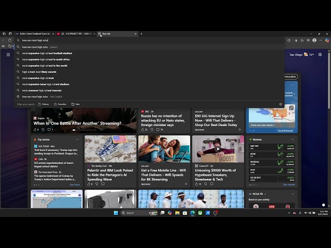Click the browser refresh icon
This screenshot has width=331, height=248.
pyautogui.click(x=10, y=40)
